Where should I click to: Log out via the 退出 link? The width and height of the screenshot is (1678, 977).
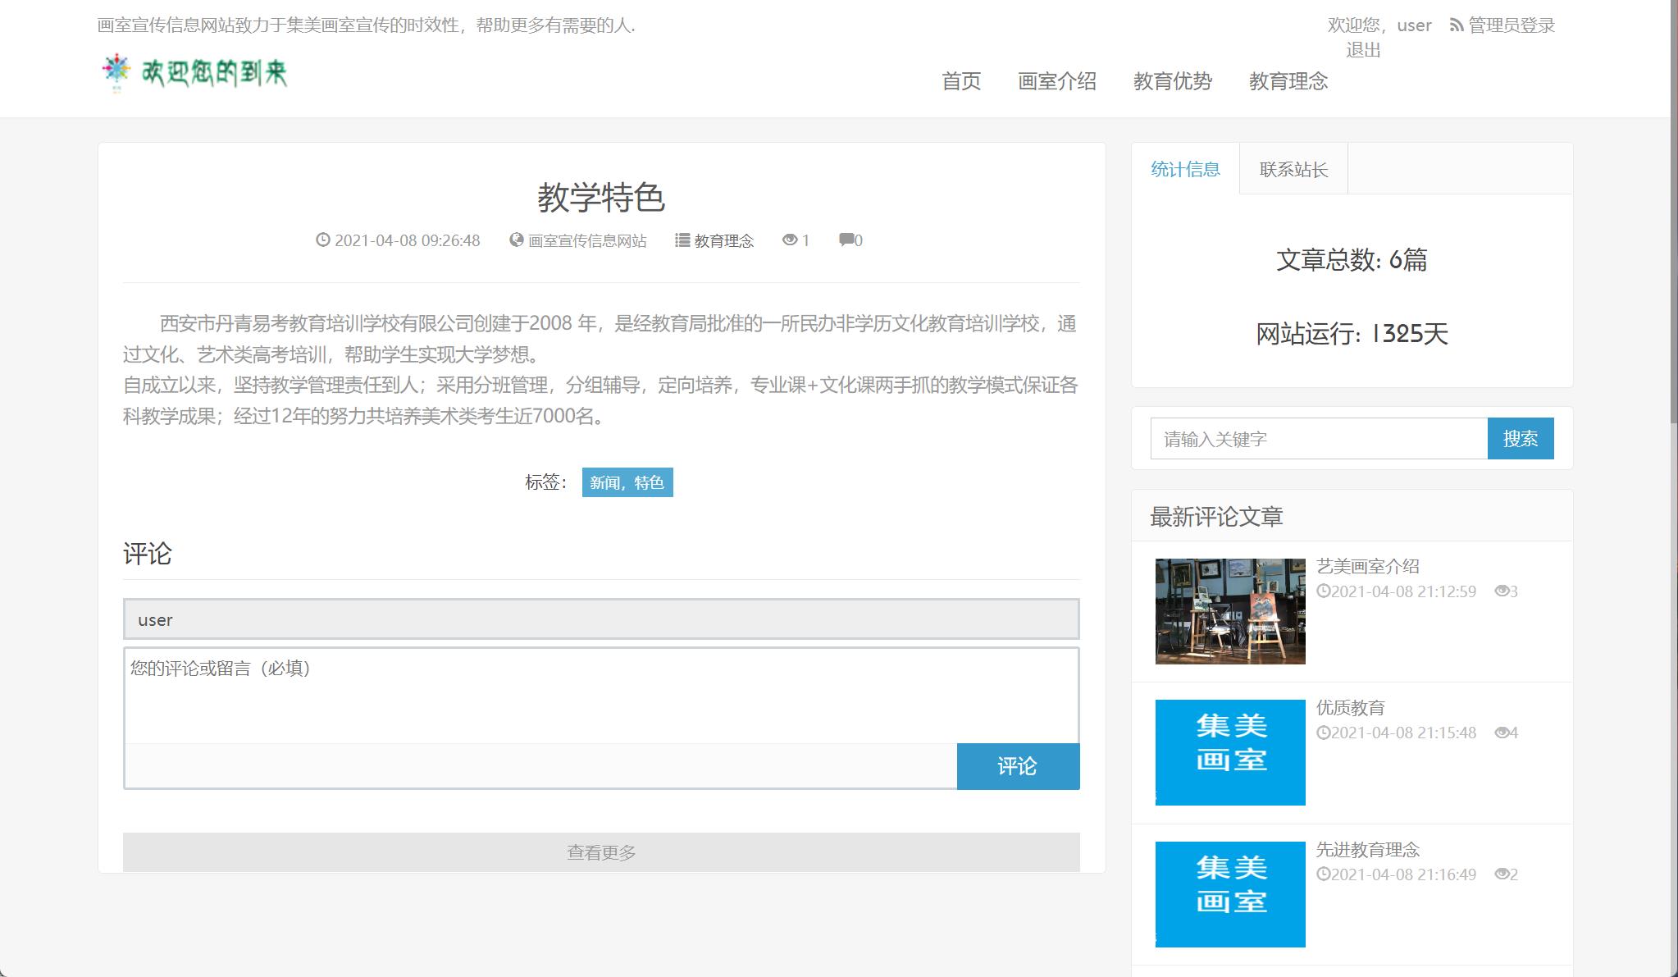1363,49
